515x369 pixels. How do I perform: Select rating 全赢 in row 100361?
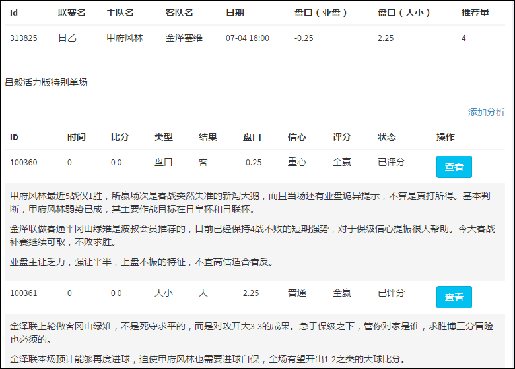point(341,293)
